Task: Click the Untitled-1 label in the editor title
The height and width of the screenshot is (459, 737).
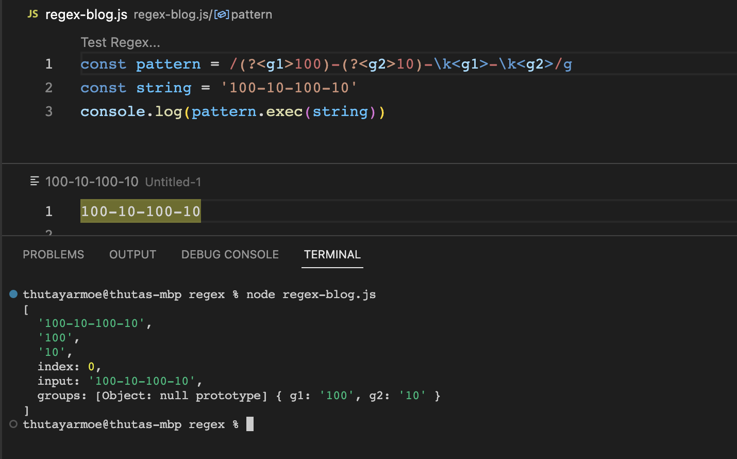Action: [x=173, y=182]
